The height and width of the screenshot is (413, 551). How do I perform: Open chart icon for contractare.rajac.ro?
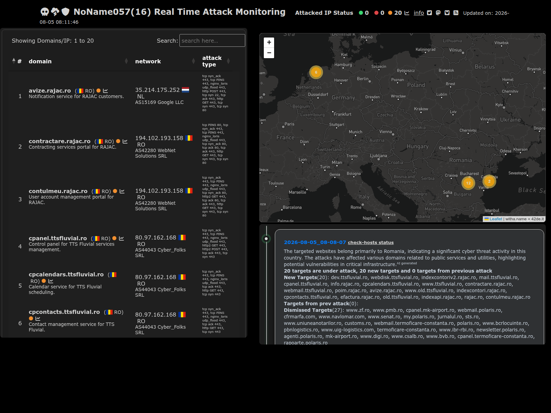pos(125,141)
